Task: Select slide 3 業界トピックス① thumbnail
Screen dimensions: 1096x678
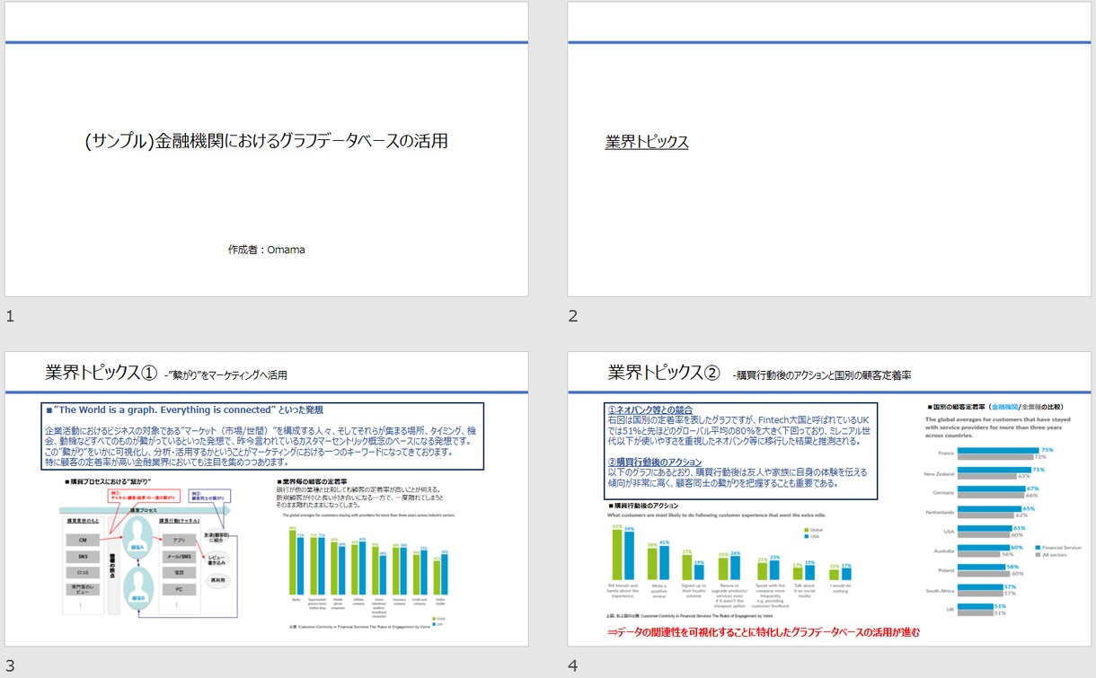Action: coord(267,498)
